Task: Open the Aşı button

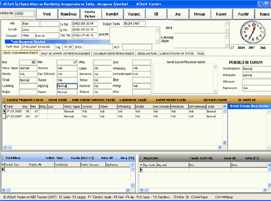Action: click(178, 14)
